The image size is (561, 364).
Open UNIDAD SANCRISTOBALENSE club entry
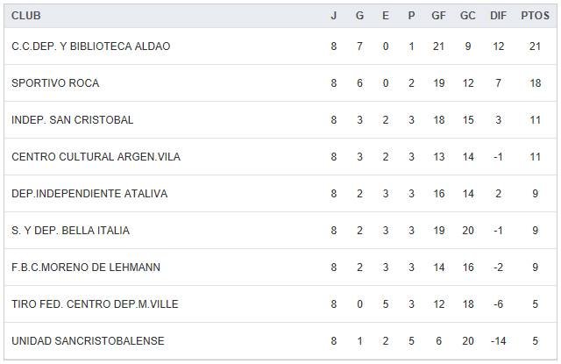(88, 341)
